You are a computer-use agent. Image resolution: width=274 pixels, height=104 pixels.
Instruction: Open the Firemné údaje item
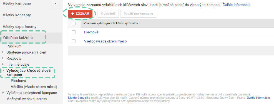coord(18,65)
